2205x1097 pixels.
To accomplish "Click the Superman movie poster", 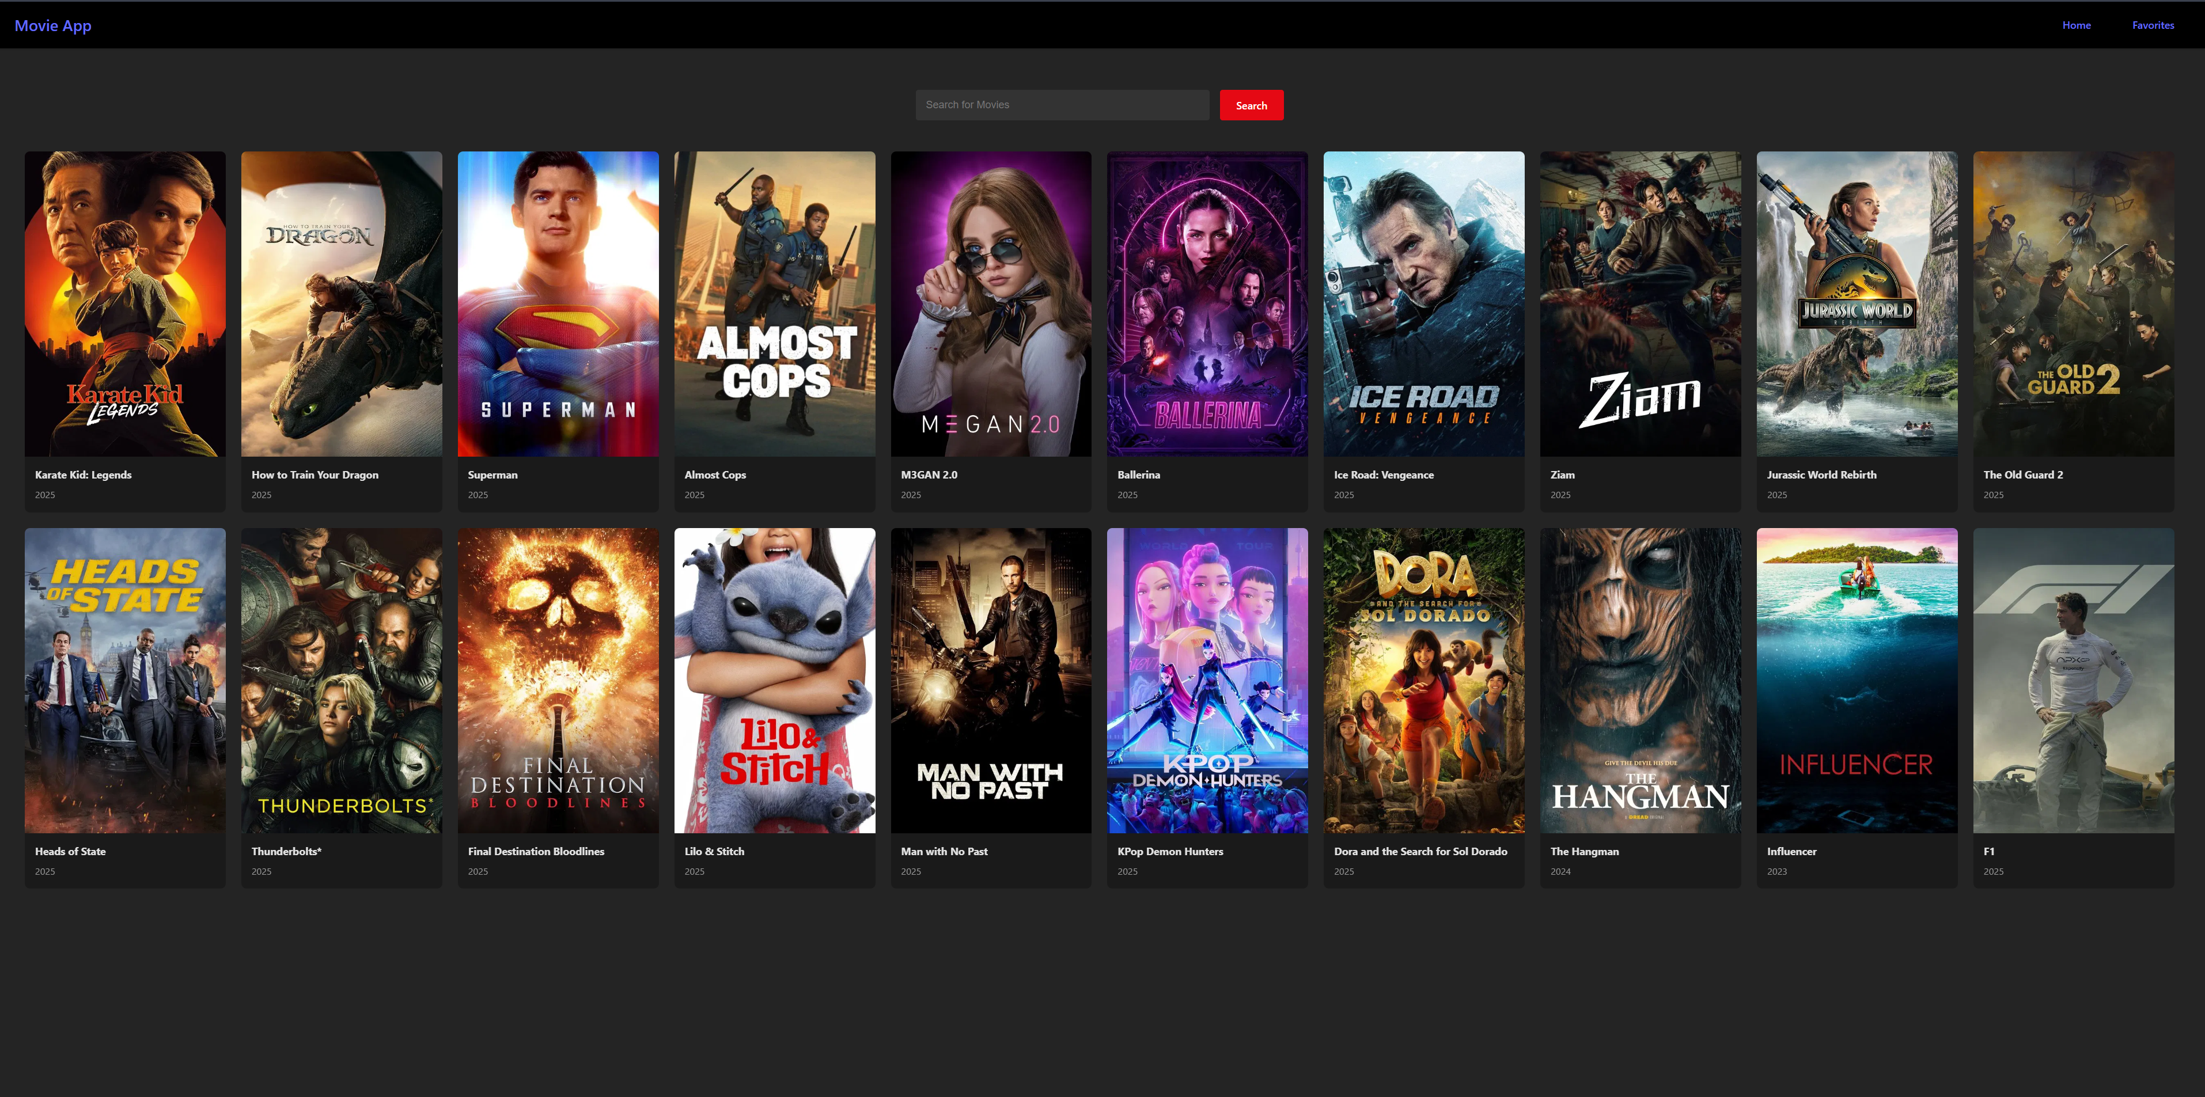I will tap(558, 304).
